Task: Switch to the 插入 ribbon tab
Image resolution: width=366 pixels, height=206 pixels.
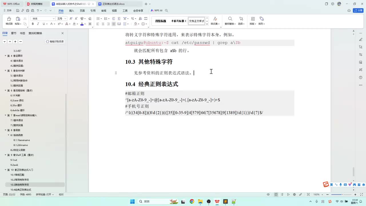Action: pyautogui.click(x=71, y=11)
